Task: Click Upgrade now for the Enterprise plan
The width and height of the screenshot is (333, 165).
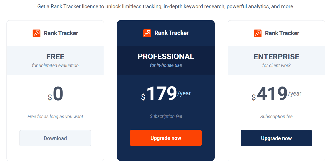Action: point(276,138)
